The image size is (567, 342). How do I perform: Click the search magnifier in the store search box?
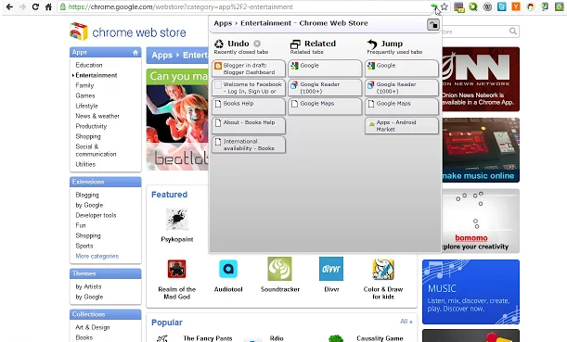(513, 32)
